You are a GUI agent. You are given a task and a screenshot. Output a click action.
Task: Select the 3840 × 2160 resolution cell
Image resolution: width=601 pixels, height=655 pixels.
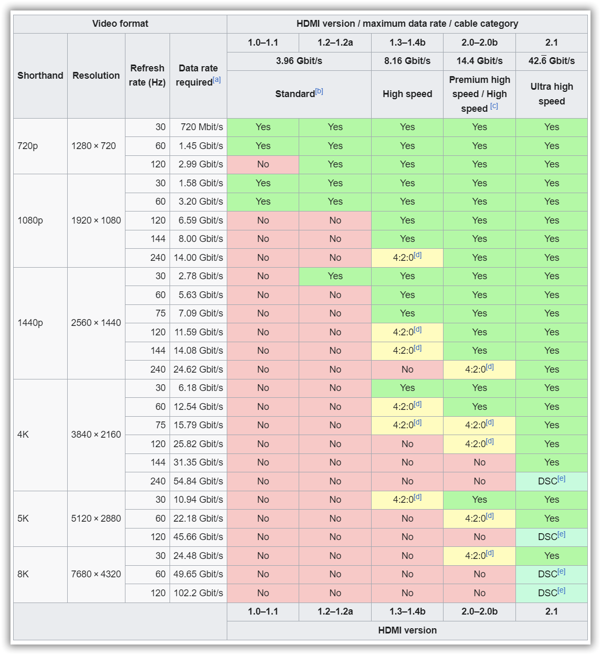[96, 435]
